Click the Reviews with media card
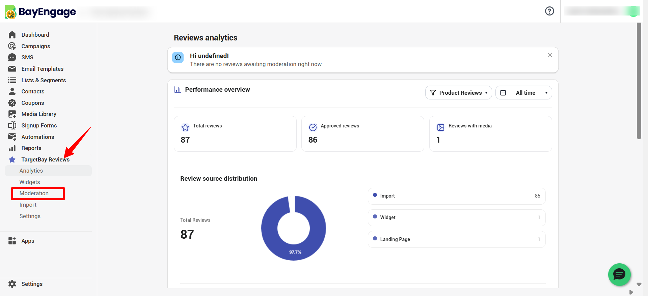This screenshot has height=296, width=648. click(491, 134)
